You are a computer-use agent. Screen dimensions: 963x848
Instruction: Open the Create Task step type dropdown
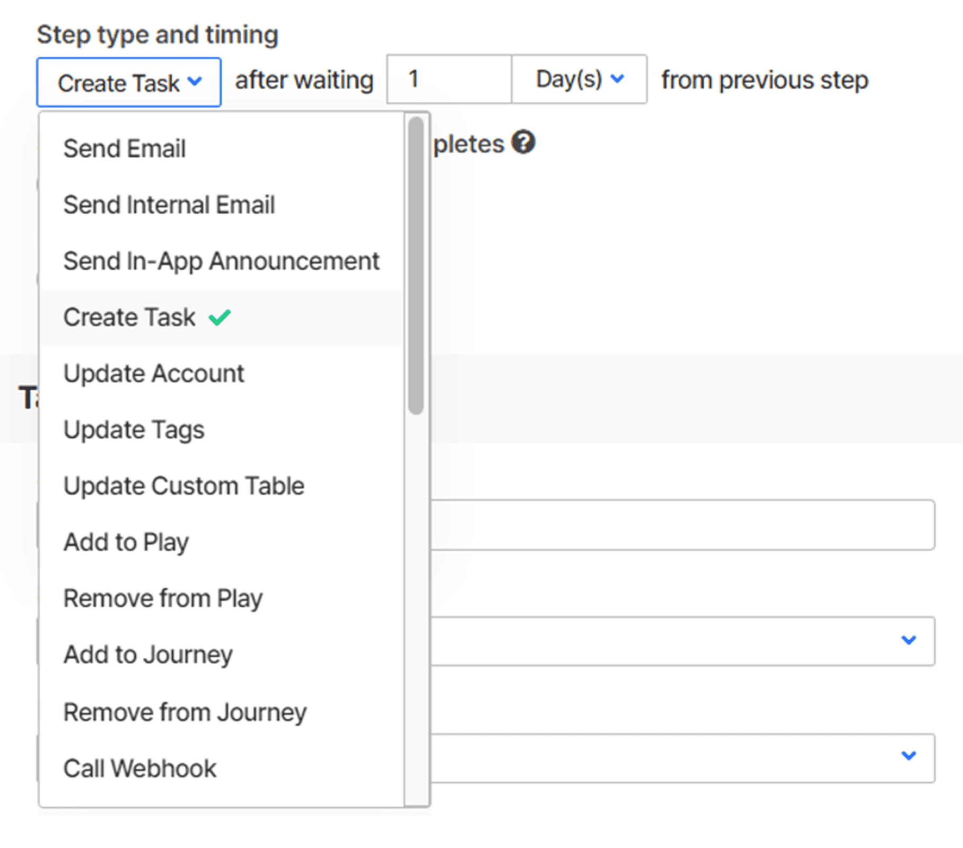[129, 83]
